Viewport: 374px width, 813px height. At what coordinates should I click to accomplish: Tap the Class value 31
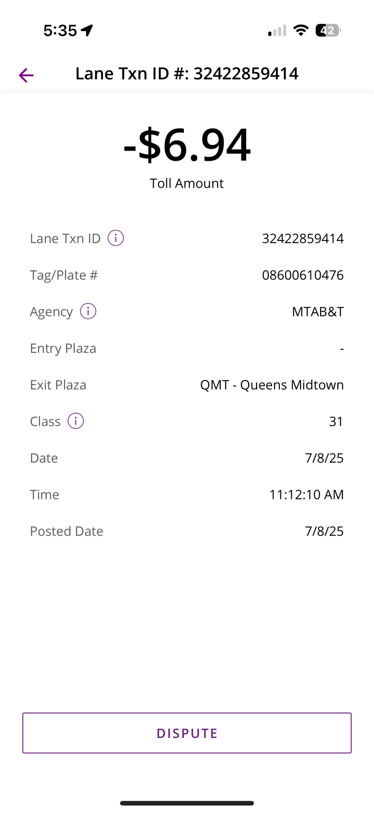click(336, 421)
